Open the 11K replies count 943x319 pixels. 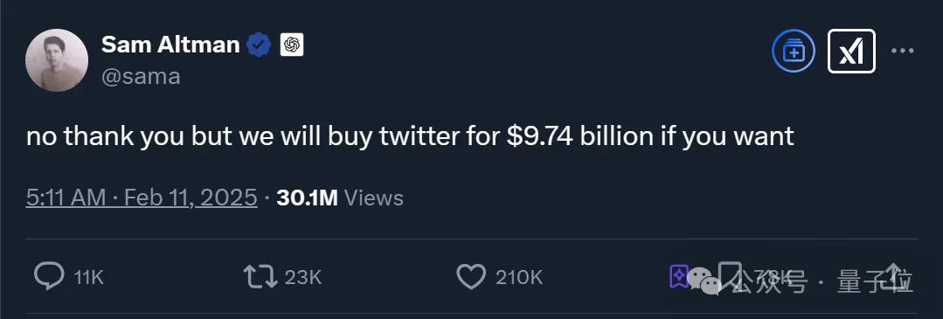(x=89, y=277)
